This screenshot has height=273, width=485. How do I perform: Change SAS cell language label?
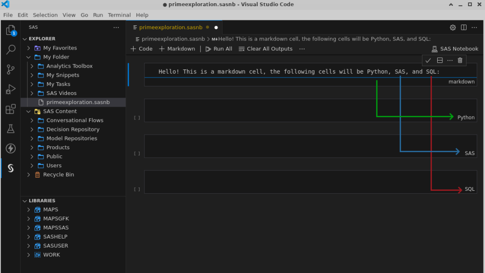tap(469, 154)
